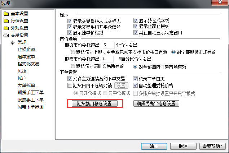
Task: Disable 禁止自动显示状态窗口 checkbox
Action: pyautogui.click(x=136, y=32)
